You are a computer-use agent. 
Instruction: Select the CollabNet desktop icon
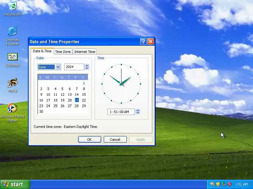click(12, 60)
